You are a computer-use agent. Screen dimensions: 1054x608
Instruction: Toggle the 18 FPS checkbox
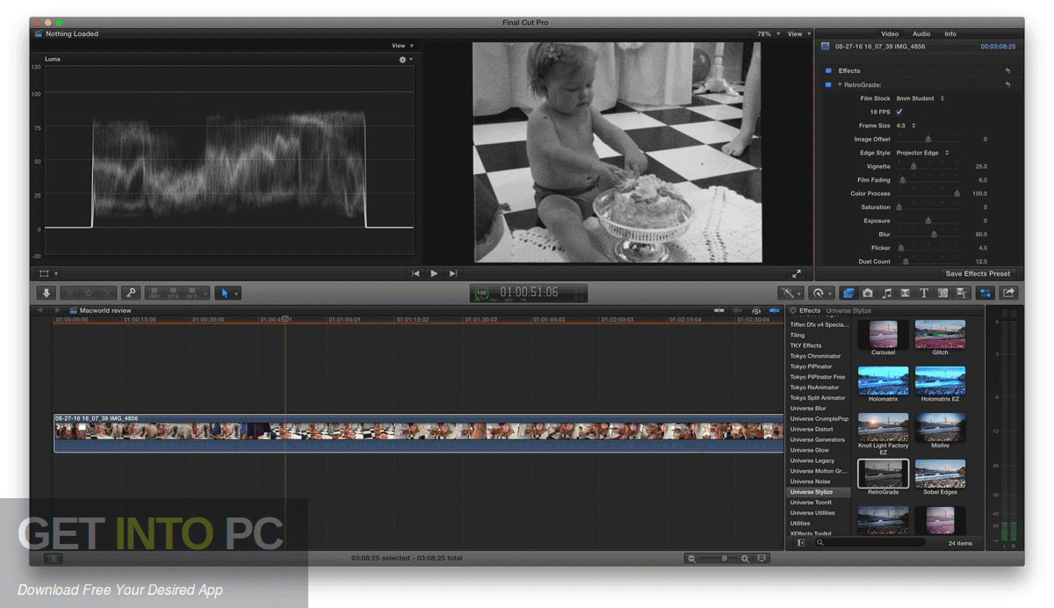[x=899, y=112]
